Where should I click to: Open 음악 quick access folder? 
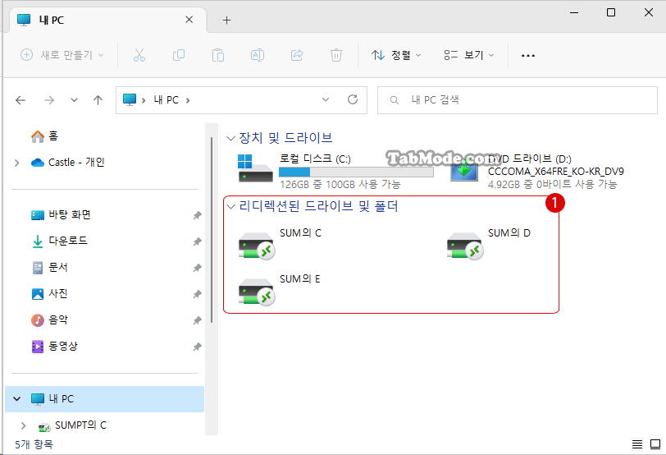point(49,319)
